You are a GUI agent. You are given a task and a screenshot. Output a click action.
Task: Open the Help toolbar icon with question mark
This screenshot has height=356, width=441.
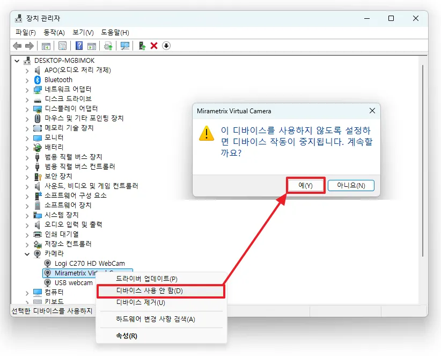point(79,46)
